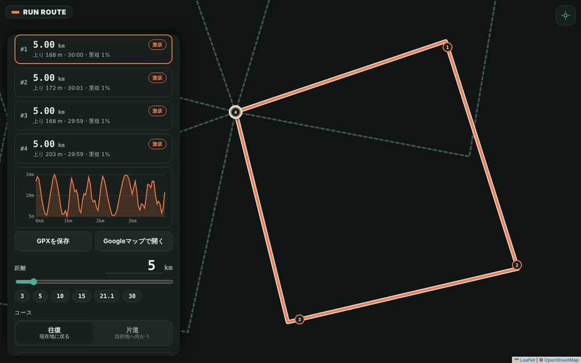Set distance to 30 km preset
The image size is (581, 363).
tap(132, 296)
